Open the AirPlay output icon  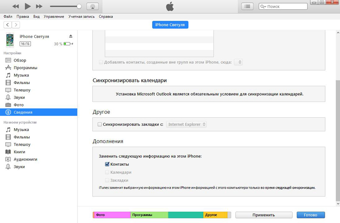pos(93,6)
